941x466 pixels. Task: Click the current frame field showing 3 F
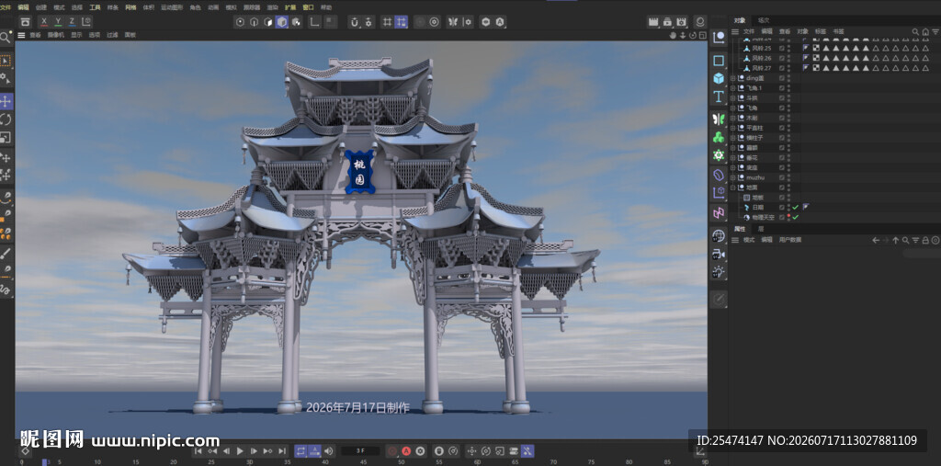tap(360, 451)
